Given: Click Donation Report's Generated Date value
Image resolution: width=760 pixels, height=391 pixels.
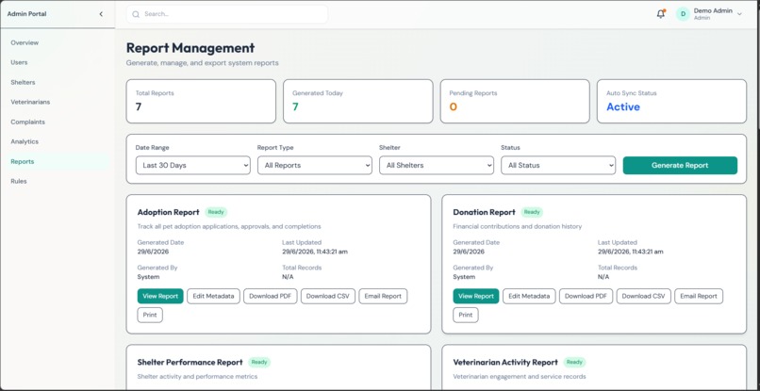Looking at the screenshot, I should (x=469, y=252).
